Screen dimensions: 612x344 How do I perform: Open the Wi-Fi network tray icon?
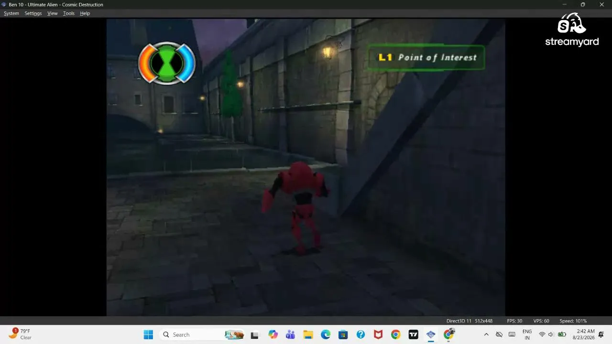pyautogui.click(x=542, y=334)
